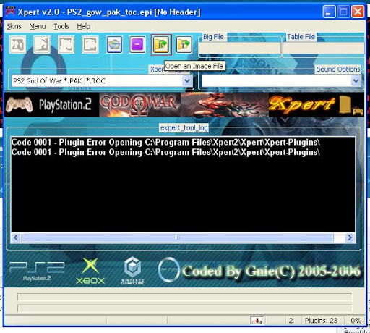Click the purple minus toolbar button
The height and width of the screenshot is (333, 370).
click(137, 45)
